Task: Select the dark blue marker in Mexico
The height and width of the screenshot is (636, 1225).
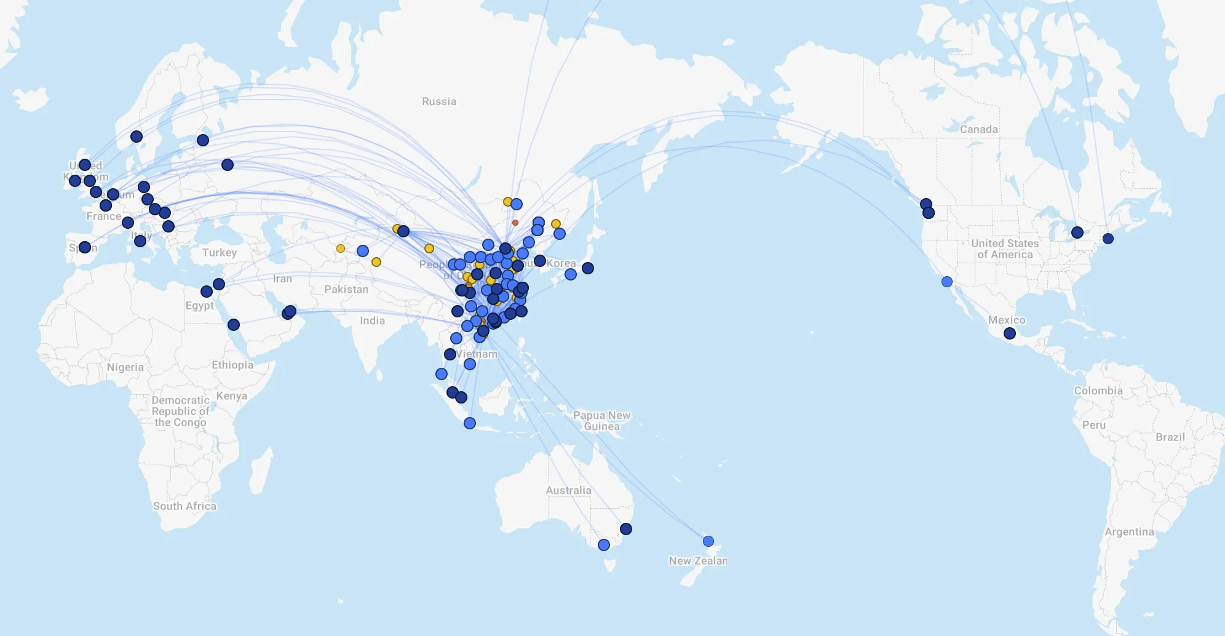Action: (1010, 333)
